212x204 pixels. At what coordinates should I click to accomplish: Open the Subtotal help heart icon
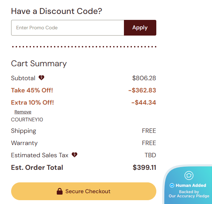pyautogui.click(x=41, y=78)
